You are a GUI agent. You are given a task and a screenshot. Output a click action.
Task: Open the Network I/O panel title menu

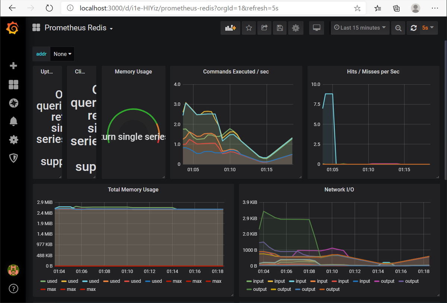click(339, 190)
